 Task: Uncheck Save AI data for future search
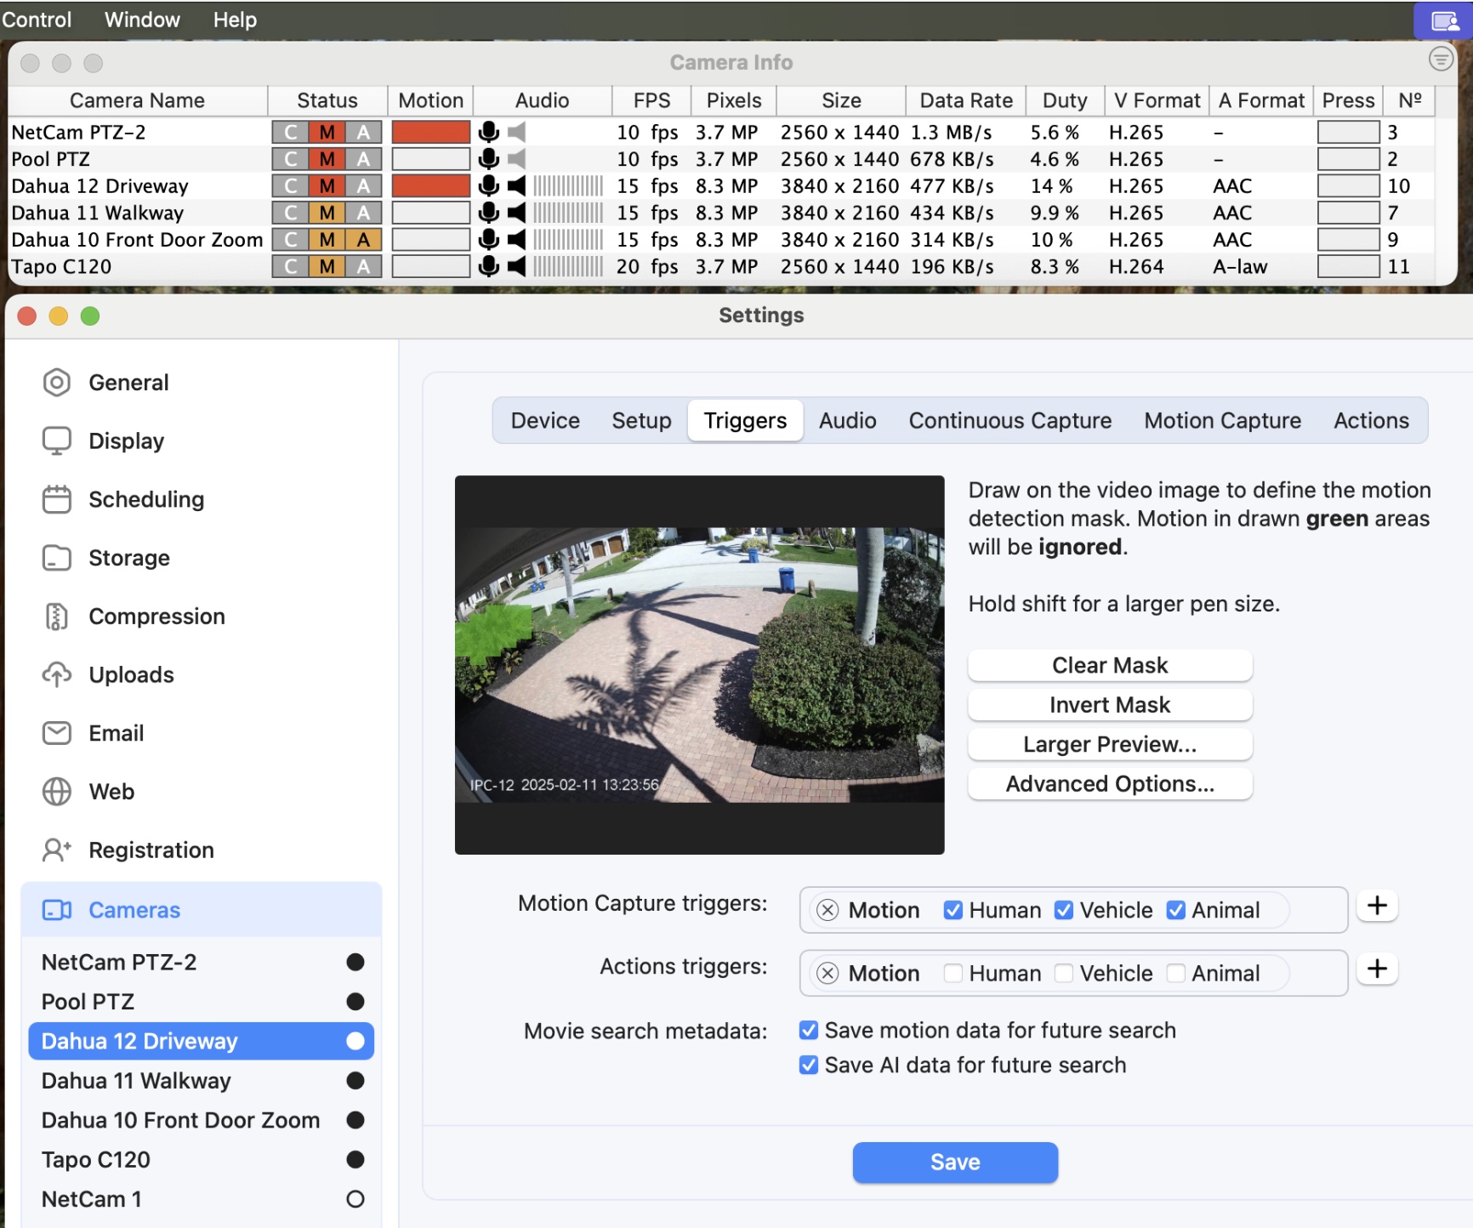tap(809, 1065)
